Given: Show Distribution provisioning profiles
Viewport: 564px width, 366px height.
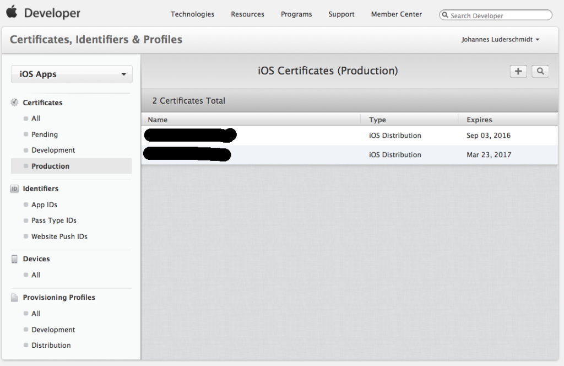Looking at the screenshot, I should point(51,346).
